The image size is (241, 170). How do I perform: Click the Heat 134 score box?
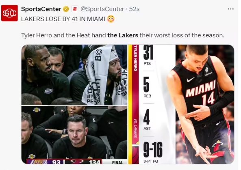(x=83, y=162)
